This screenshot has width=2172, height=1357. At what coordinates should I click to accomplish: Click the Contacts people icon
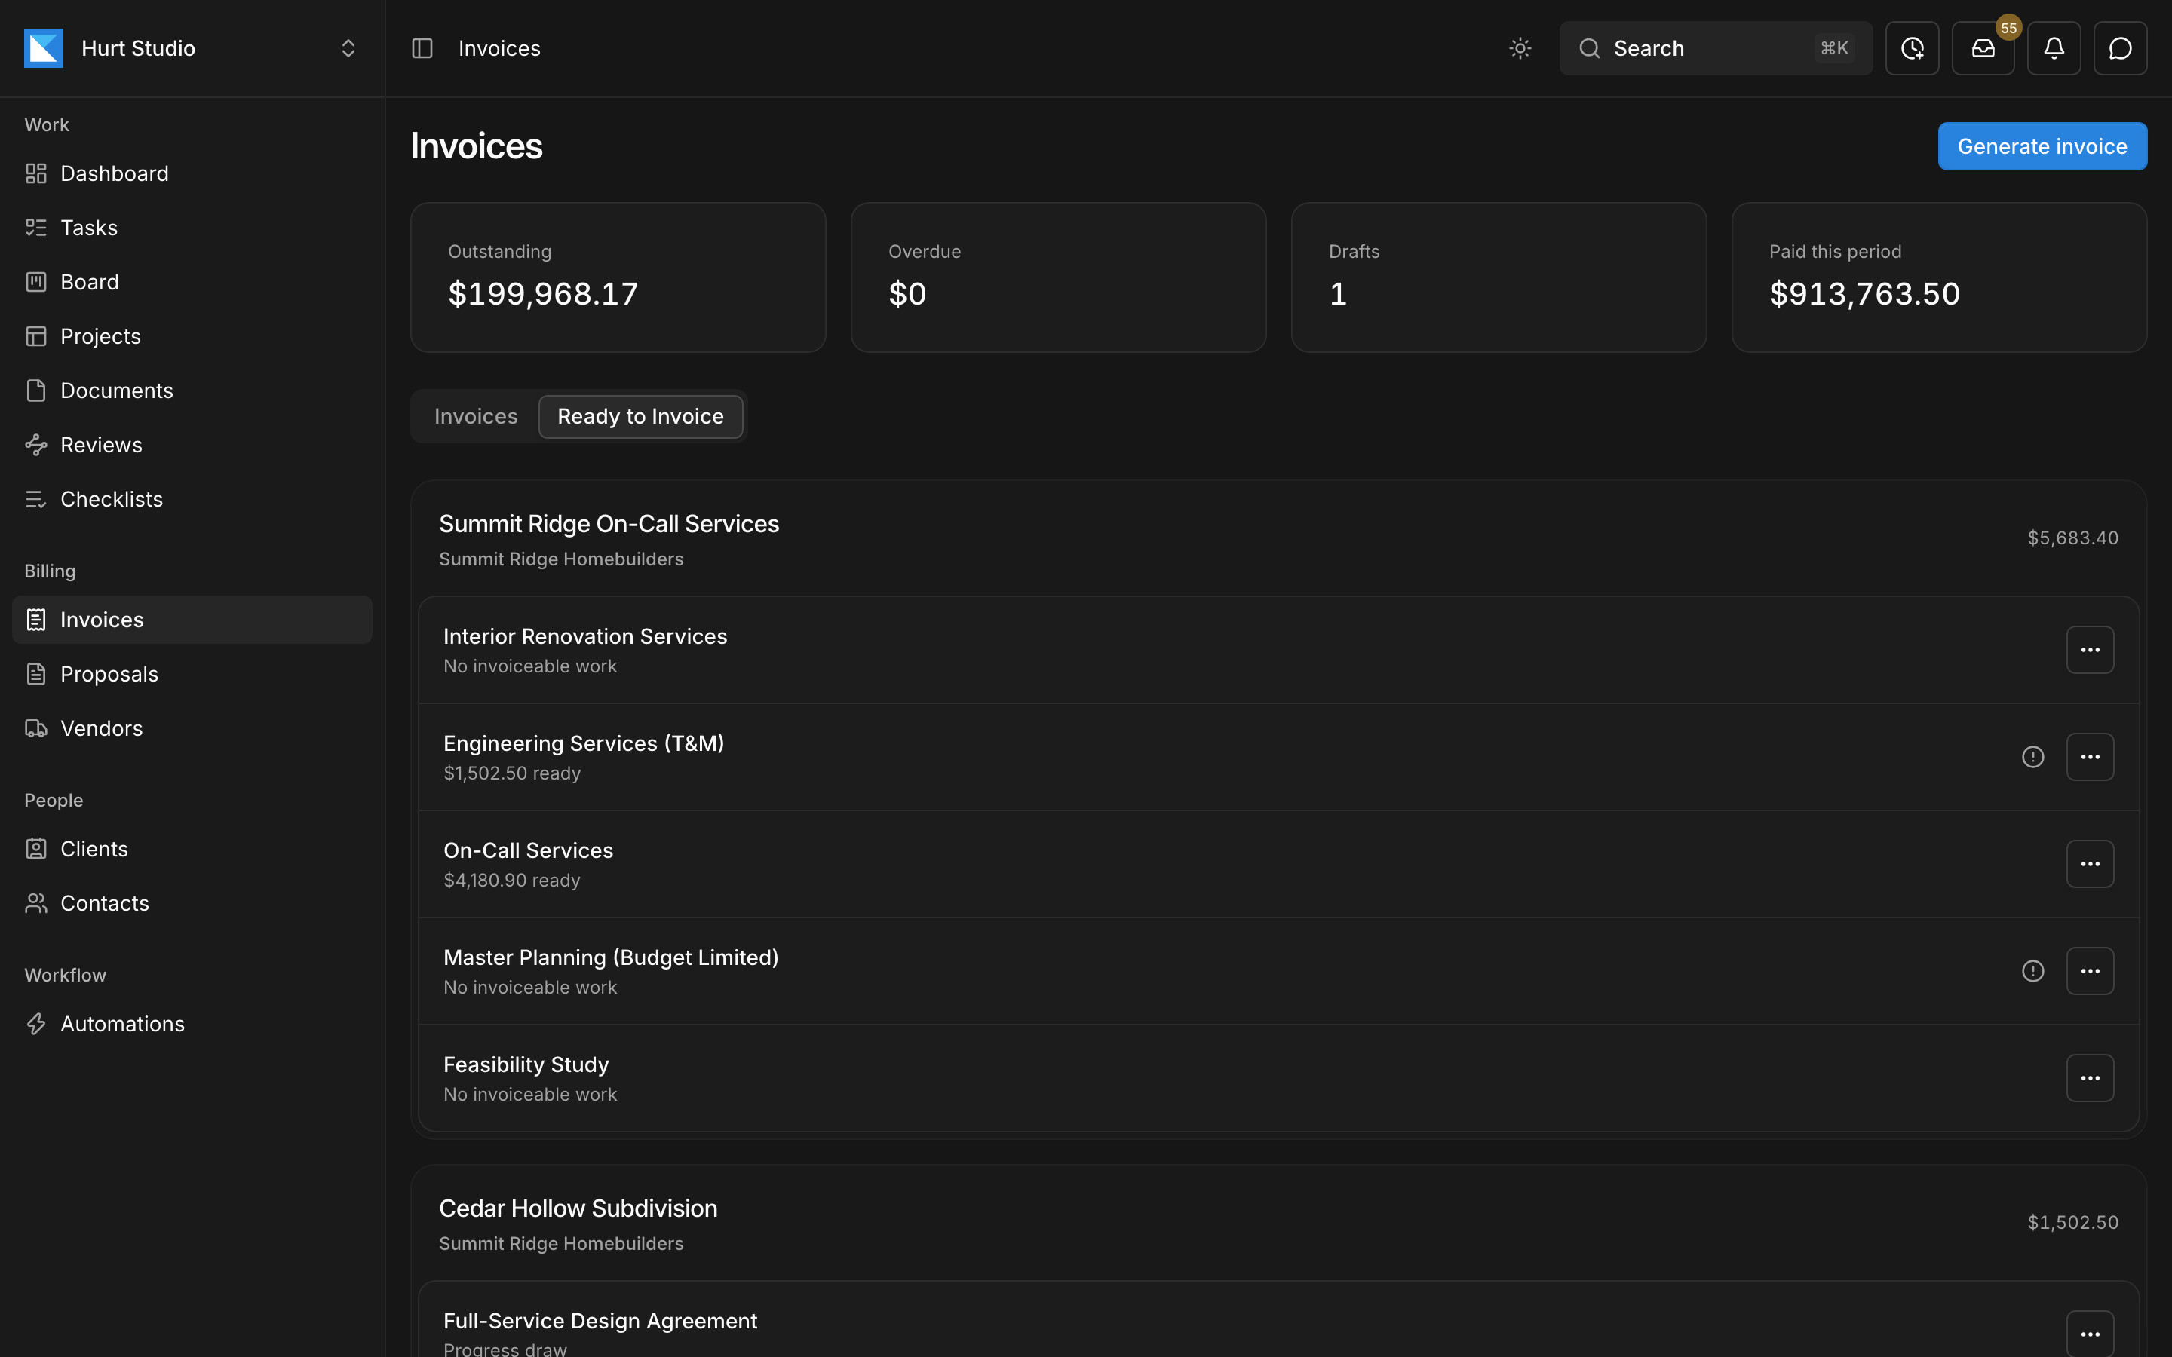click(36, 904)
